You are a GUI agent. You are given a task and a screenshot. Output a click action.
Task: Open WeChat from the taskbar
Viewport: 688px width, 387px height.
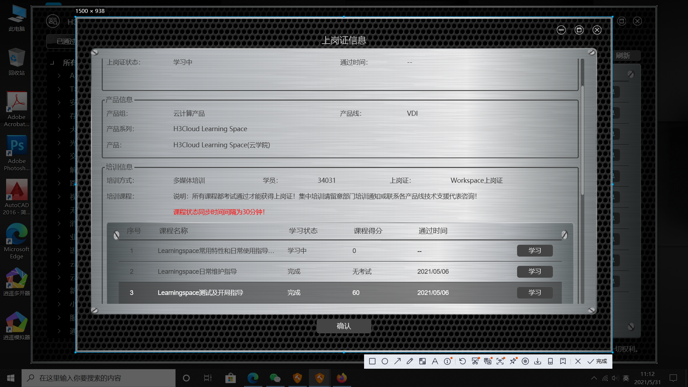(x=275, y=378)
